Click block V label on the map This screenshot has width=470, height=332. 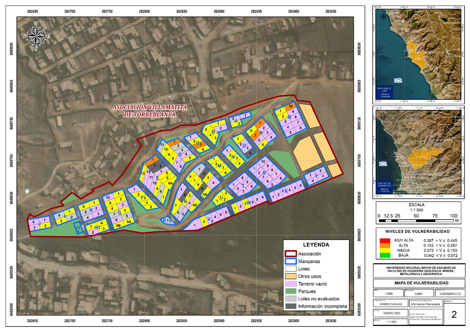click(x=209, y=219)
